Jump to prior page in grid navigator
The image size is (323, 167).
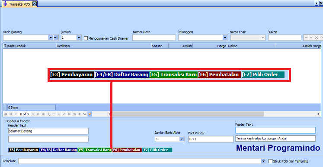point(11,114)
